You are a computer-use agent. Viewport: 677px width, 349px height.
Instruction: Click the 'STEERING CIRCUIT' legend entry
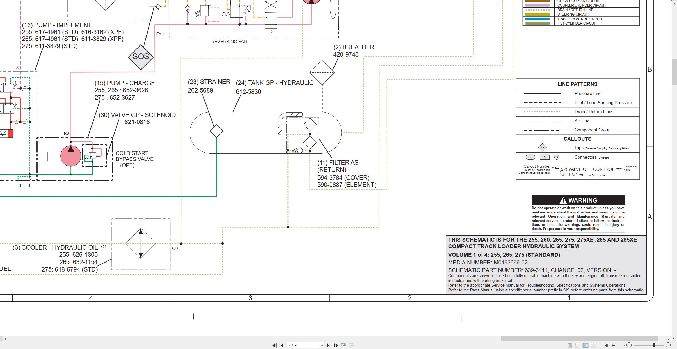point(573,14)
